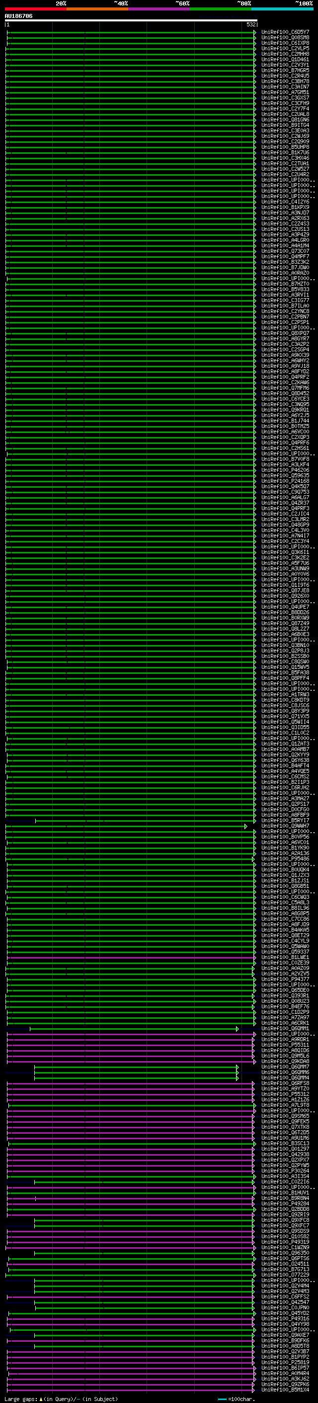Select the UniRef100_Q59337 label

[285, 952]
